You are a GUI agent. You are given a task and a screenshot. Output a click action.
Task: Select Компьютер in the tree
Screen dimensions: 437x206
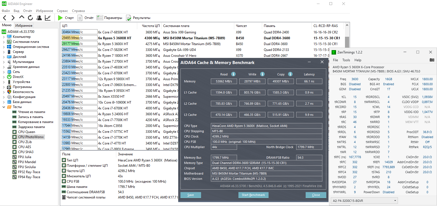[22, 37]
